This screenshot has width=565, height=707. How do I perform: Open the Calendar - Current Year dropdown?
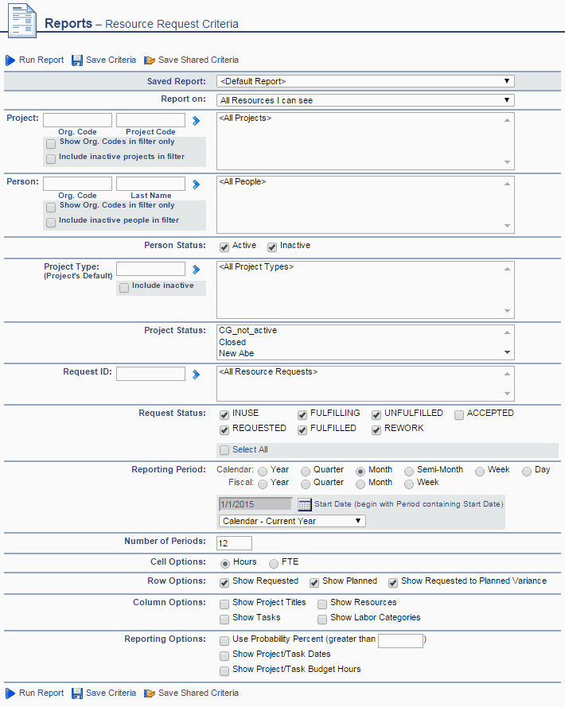(292, 521)
